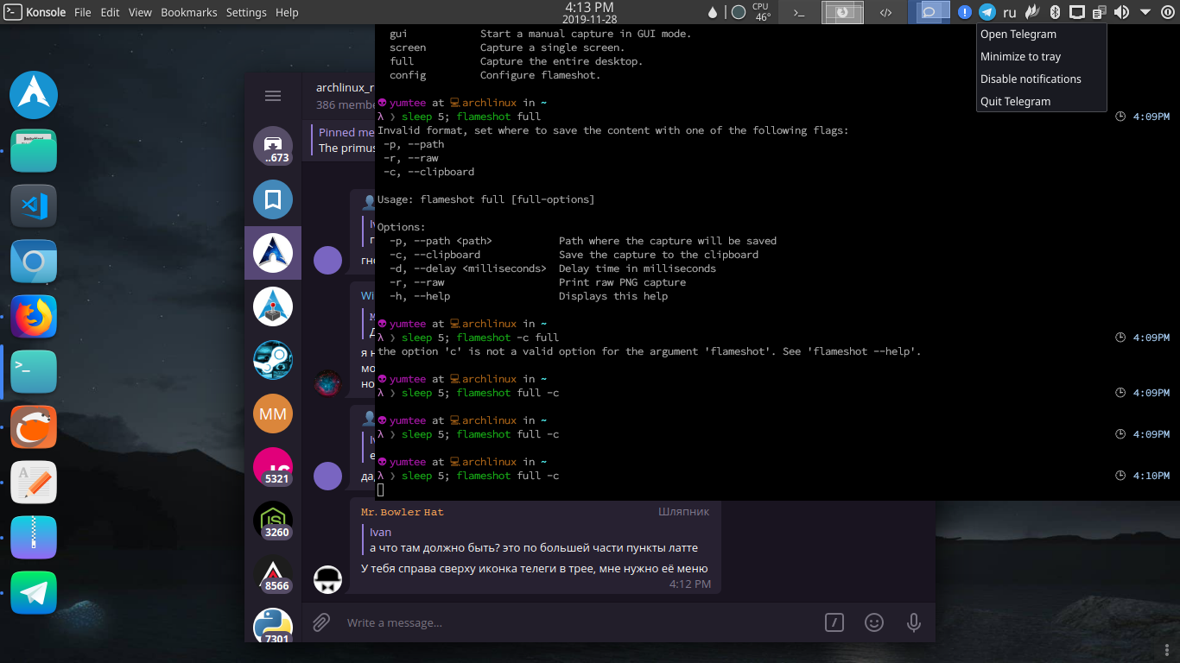Open file manager from the dock
This screenshot has height=663, width=1180.
(x=34, y=151)
